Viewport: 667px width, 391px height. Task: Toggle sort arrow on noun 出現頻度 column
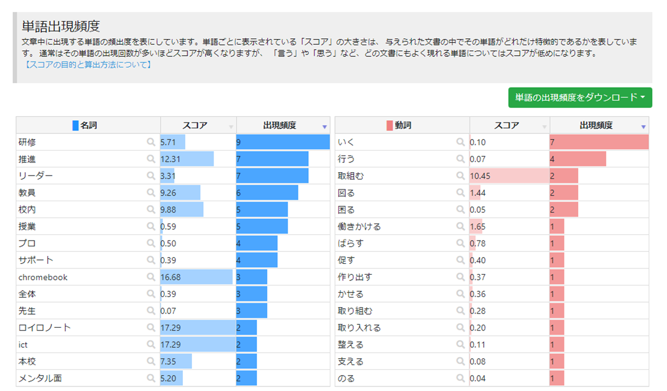[325, 127]
